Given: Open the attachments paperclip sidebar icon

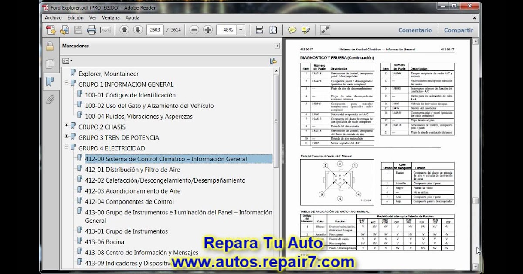Looking at the screenshot, I should (50, 99).
